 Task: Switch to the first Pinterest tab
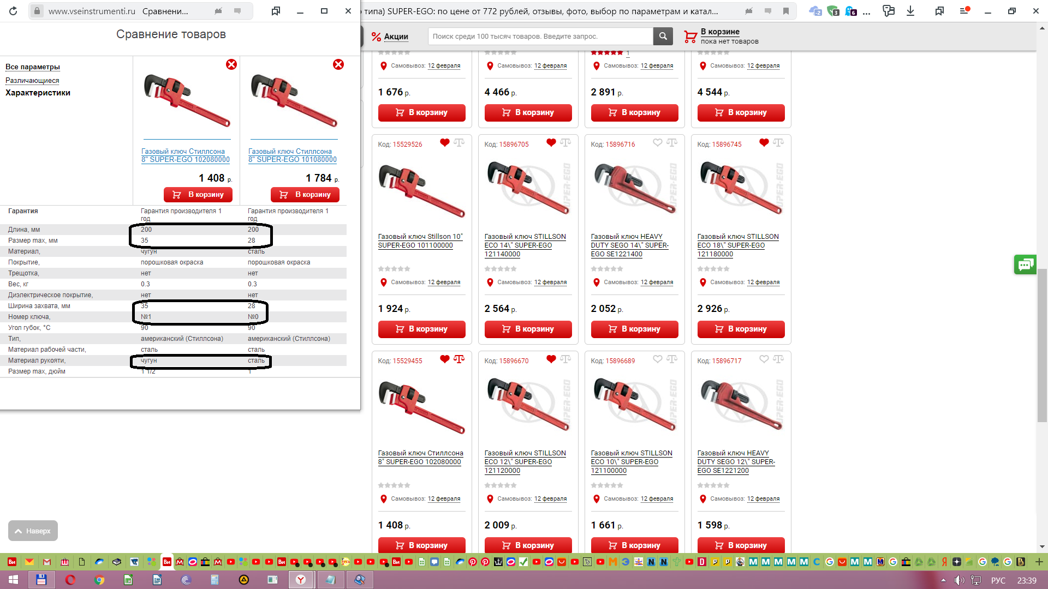pyautogui.click(x=473, y=562)
